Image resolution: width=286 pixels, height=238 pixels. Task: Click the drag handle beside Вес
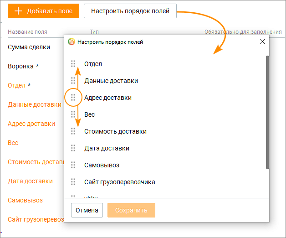73,114
